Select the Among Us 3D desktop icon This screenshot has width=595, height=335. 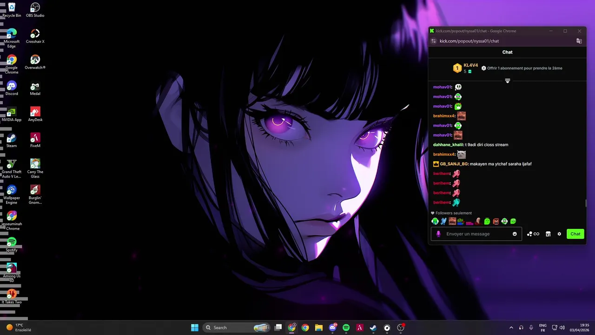point(12,273)
